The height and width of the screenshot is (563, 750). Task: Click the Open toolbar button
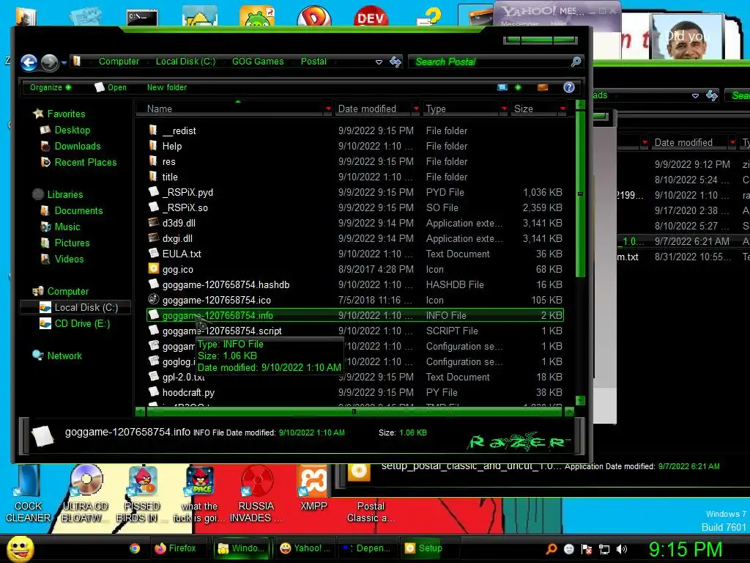coord(111,87)
